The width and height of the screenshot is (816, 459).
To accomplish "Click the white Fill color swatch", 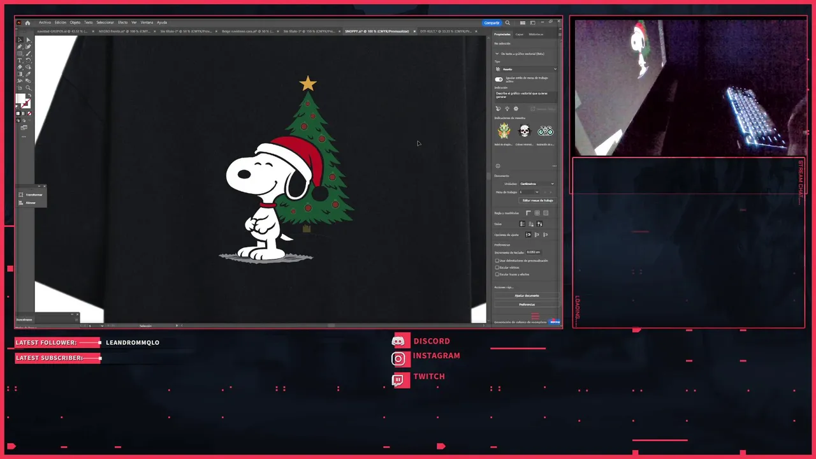I will 20,98.
